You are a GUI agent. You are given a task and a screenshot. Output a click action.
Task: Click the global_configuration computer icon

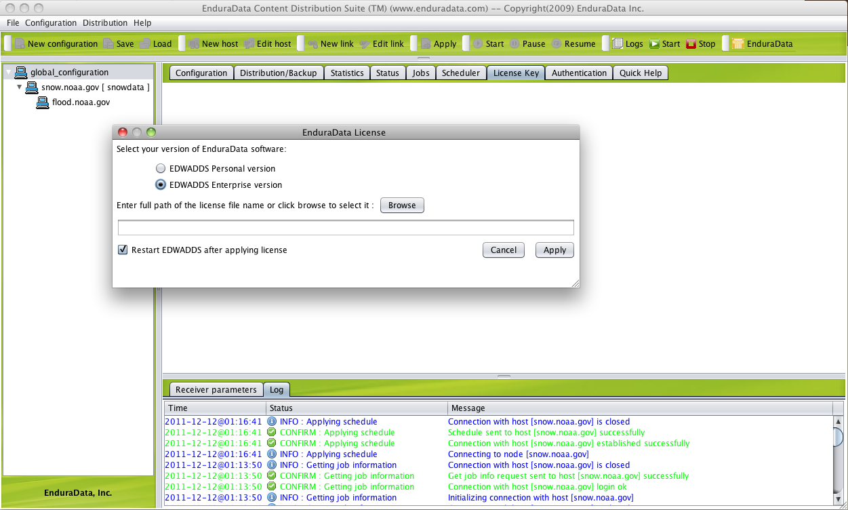[20, 72]
